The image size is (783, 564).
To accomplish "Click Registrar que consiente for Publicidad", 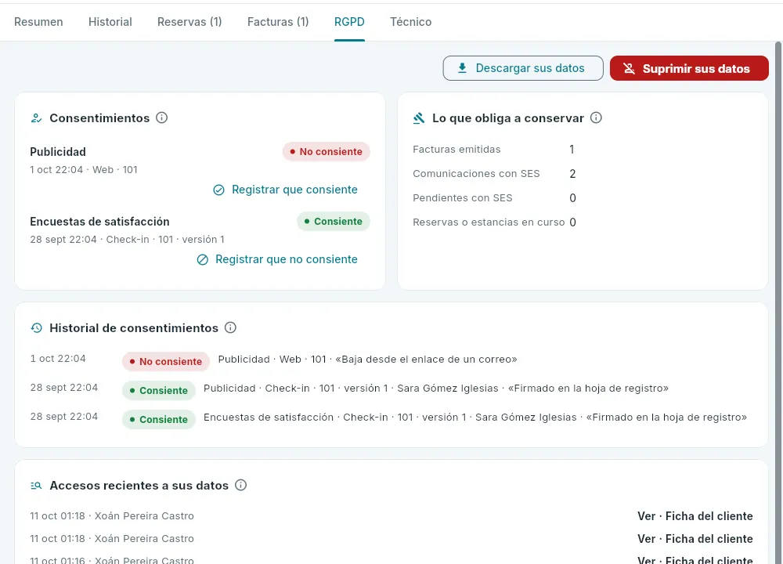I will pyautogui.click(x=286, y=190).
